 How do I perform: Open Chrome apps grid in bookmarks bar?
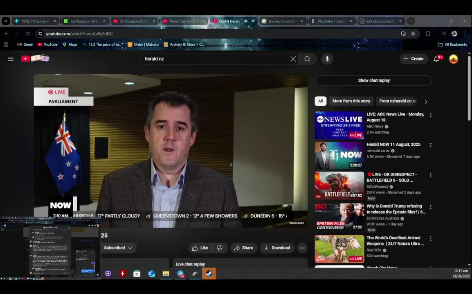pyautogui.click(x=6, y=45)
